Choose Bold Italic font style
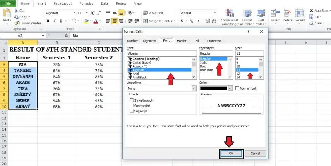The image size is (331, 166). [x=206, y=70]
